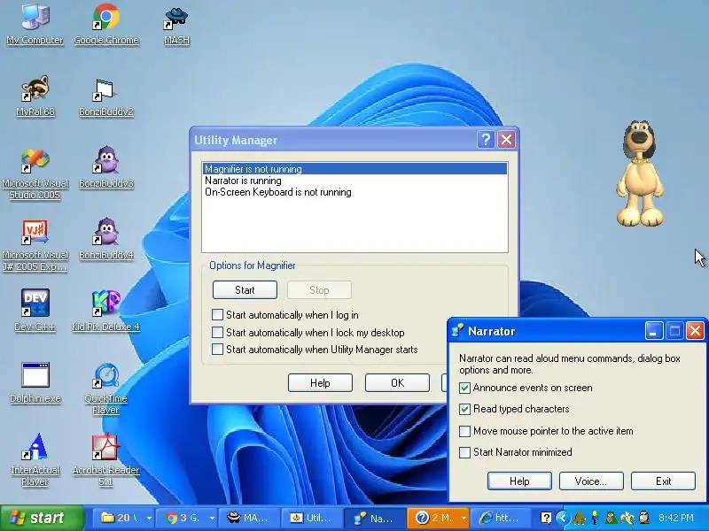The height and width of the screenshot is (531, 709).
Task: Enable Start automatically when I lock my desktop
Action: point(217,333)
